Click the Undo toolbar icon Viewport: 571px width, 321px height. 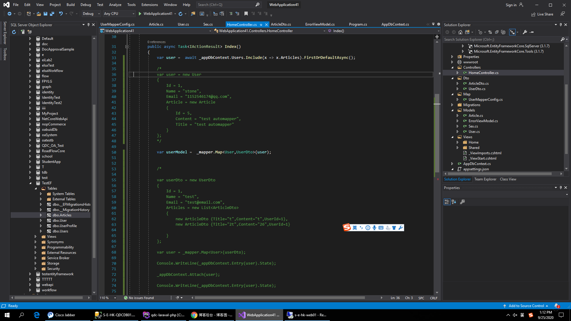(x=61, y=14)
